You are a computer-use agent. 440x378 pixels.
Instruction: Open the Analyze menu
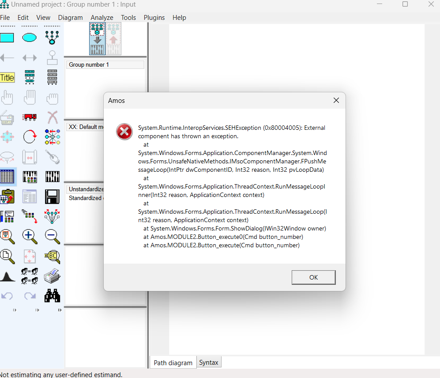[x=102, y=18]
